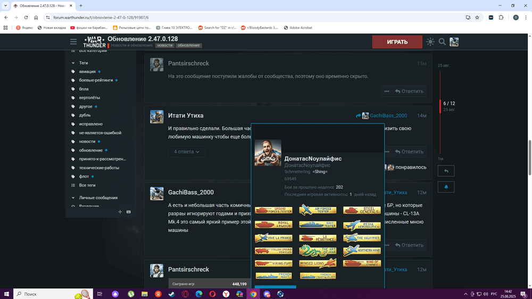Open Steam from the taskbar
This screenshot has width=532, height=299.
(x=172, y=294)
